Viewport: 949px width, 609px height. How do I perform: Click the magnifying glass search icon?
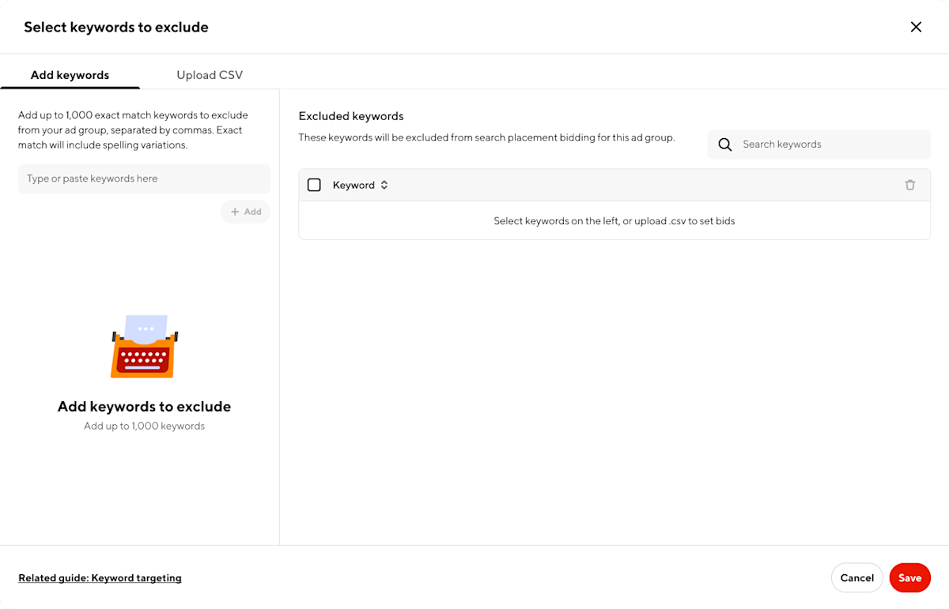[x=725, y=145]
